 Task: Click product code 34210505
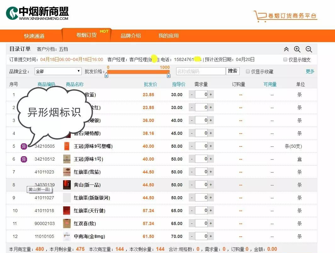click(45, 146)
